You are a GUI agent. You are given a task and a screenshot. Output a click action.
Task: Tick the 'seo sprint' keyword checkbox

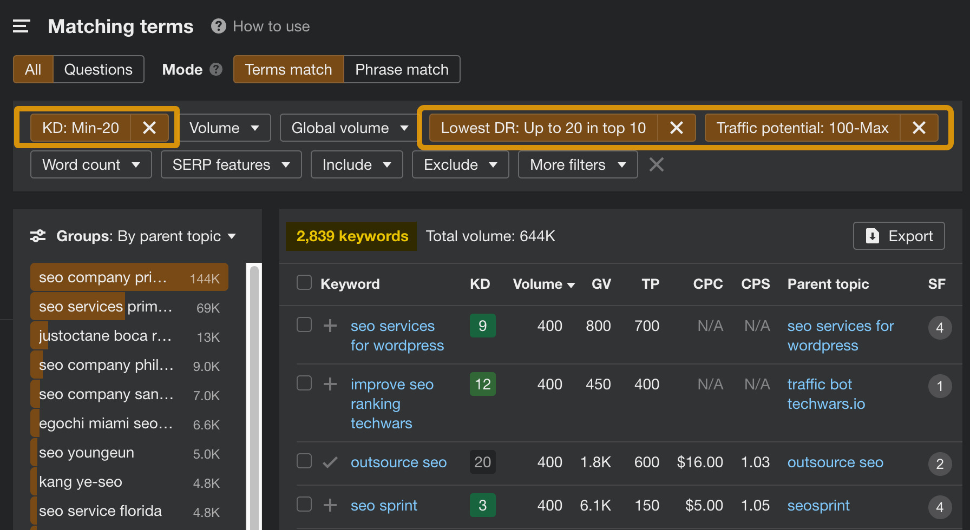[304, 504]
